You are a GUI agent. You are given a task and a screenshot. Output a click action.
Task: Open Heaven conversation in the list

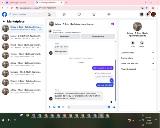coord(22,82)
